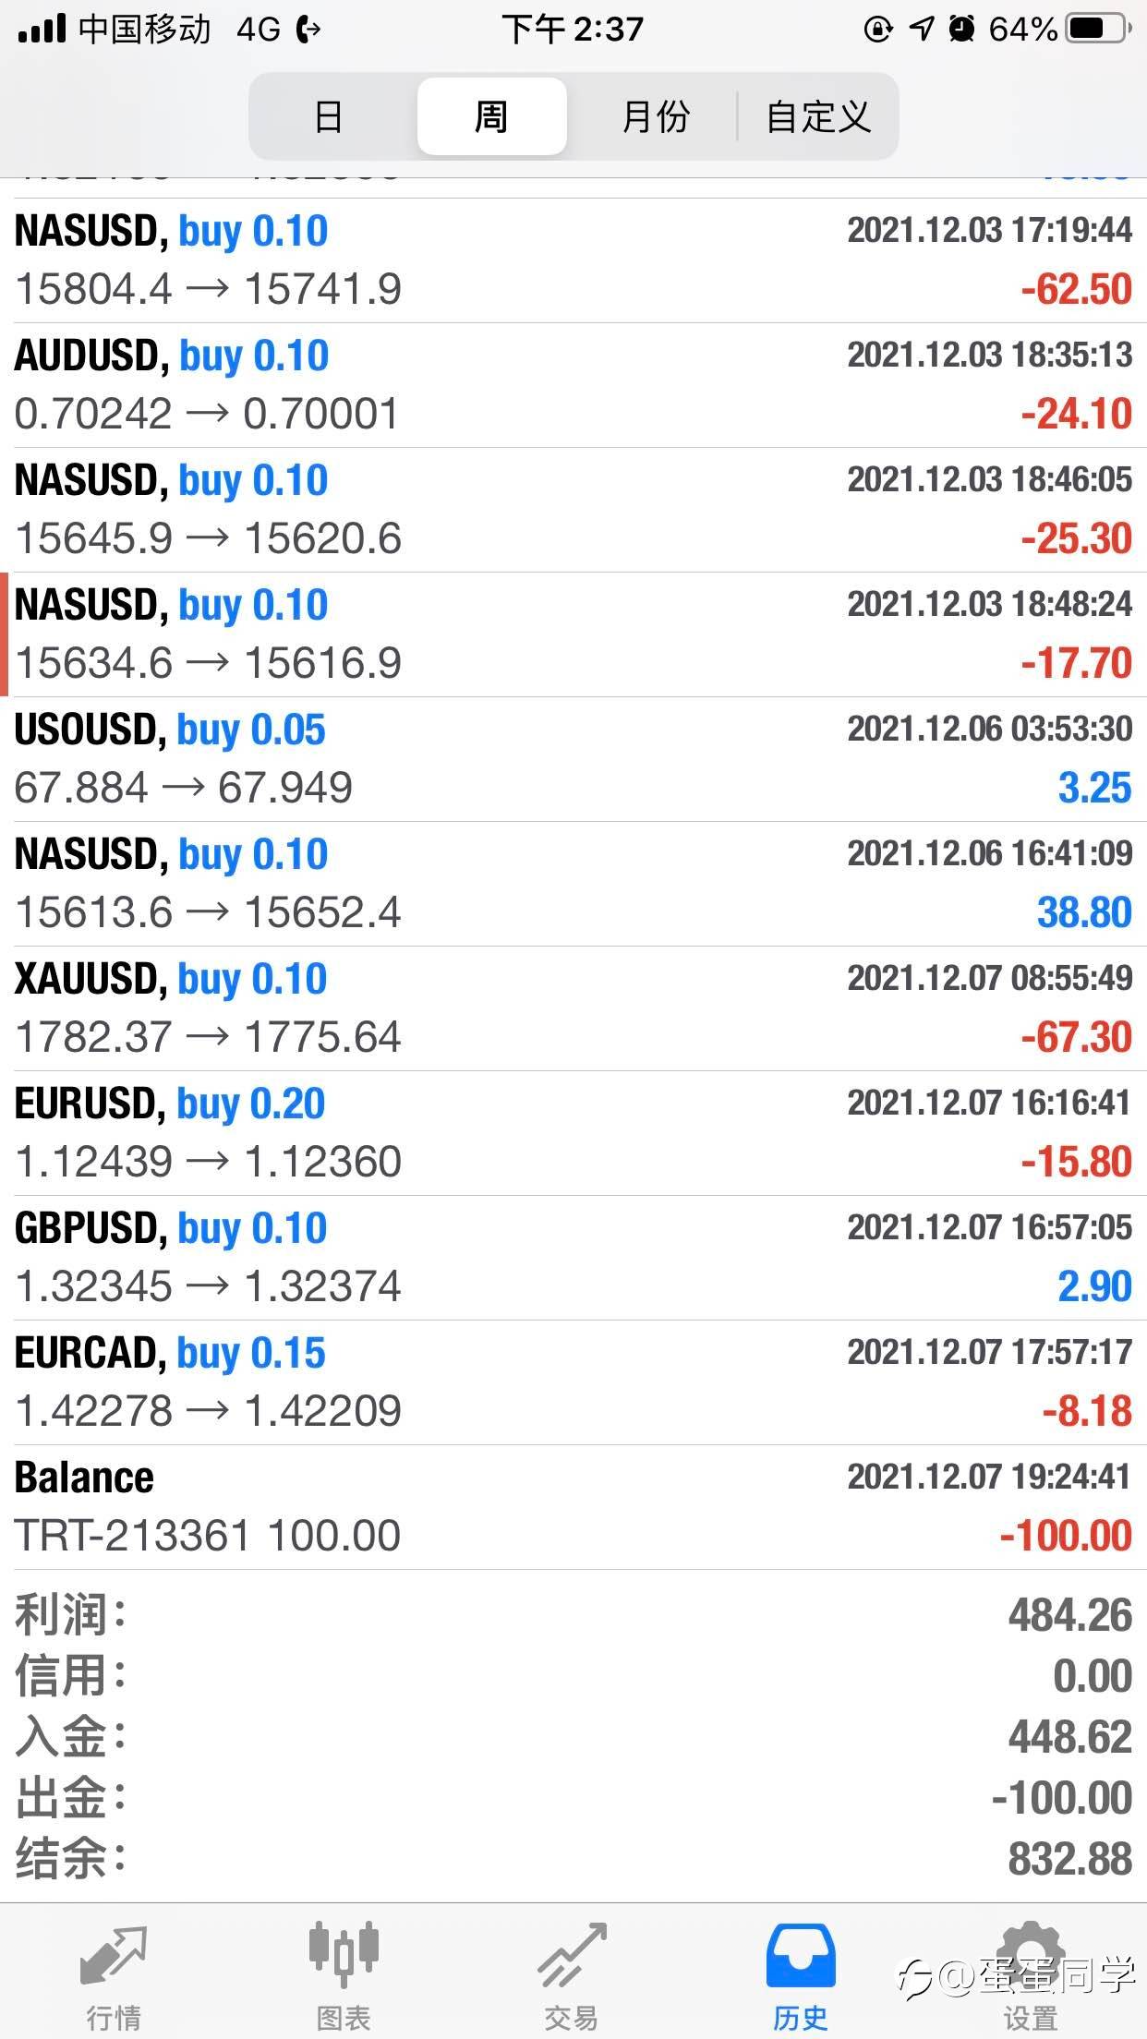Switch to the 月份 month period
The width and height of the screenshot is (1147, 2039).
(655, 117)
